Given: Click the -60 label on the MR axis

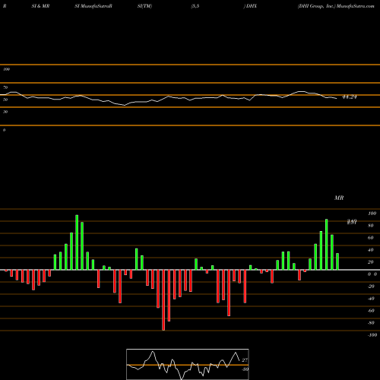Looking at the screenshot, I should coord(371,311).
